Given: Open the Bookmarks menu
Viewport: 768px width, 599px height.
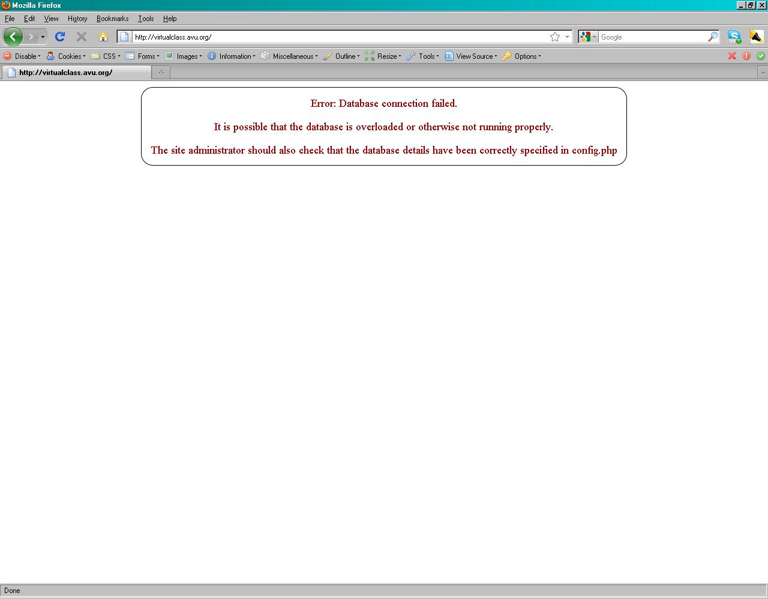Looking at the screenshot, I should tap(112, 19).
